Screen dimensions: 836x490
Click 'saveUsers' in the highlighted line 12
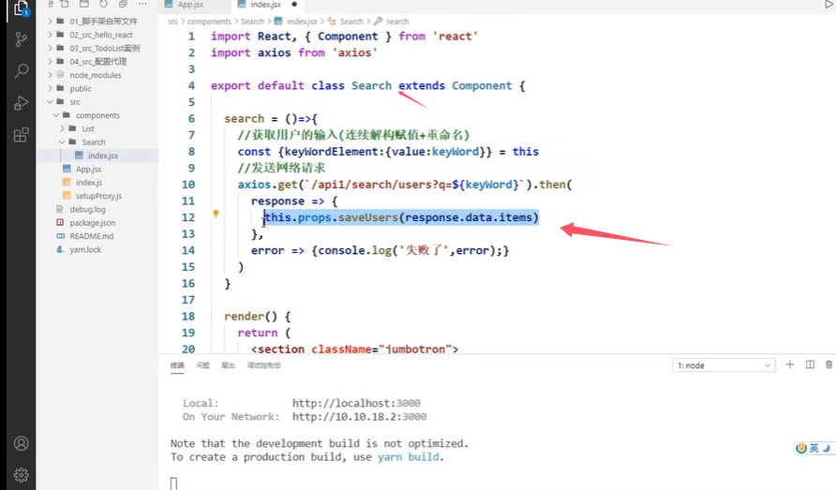pyautogui.click(x=368, y=217)
